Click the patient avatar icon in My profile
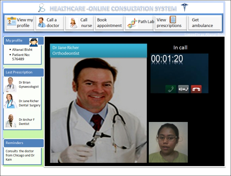This screenshot has width=231, height=176. (x=34, y=43)
